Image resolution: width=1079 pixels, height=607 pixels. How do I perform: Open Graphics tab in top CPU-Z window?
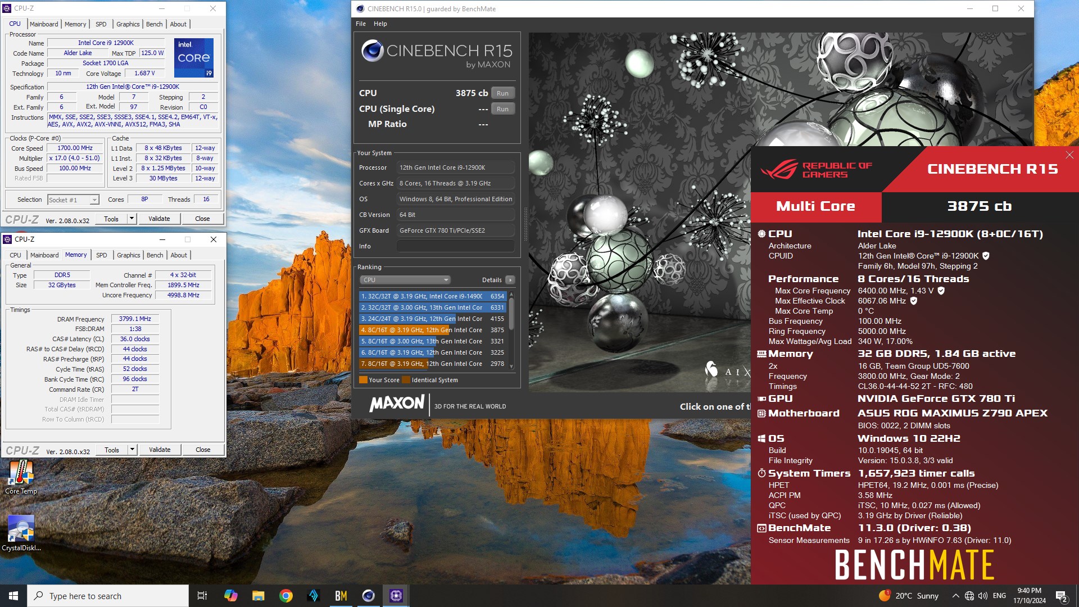[x=128, y=24]
